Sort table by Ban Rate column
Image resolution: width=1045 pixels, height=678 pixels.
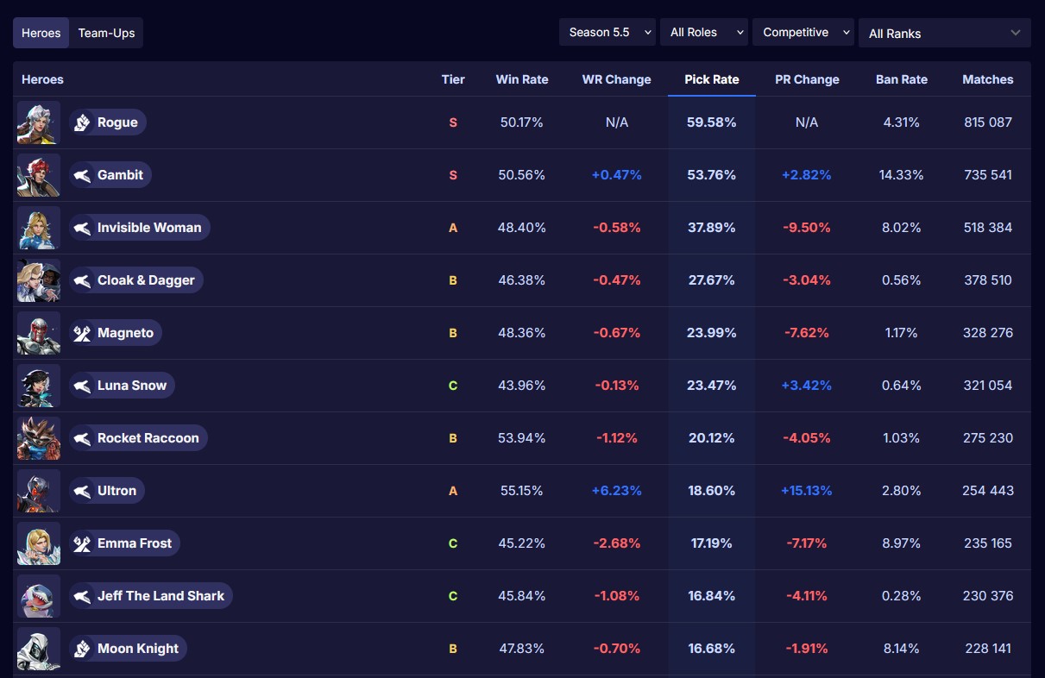click(x=902, y=79)
